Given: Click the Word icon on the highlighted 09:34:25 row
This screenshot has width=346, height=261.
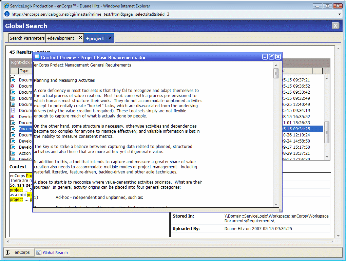Looking at the screenshot, I should click(13, 129).
